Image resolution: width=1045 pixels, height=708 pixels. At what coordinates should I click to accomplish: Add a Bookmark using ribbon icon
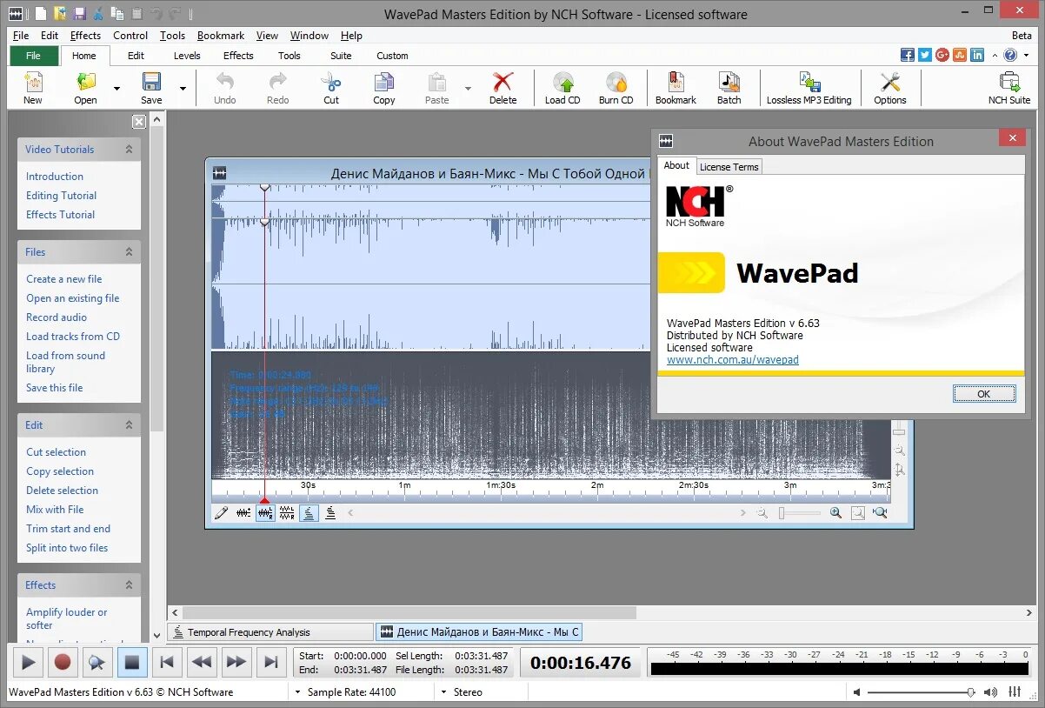676,88
